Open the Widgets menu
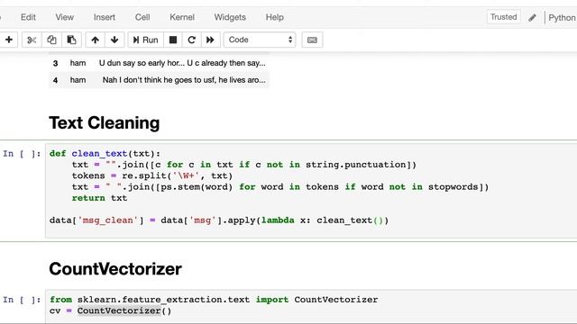 point(230,17)
